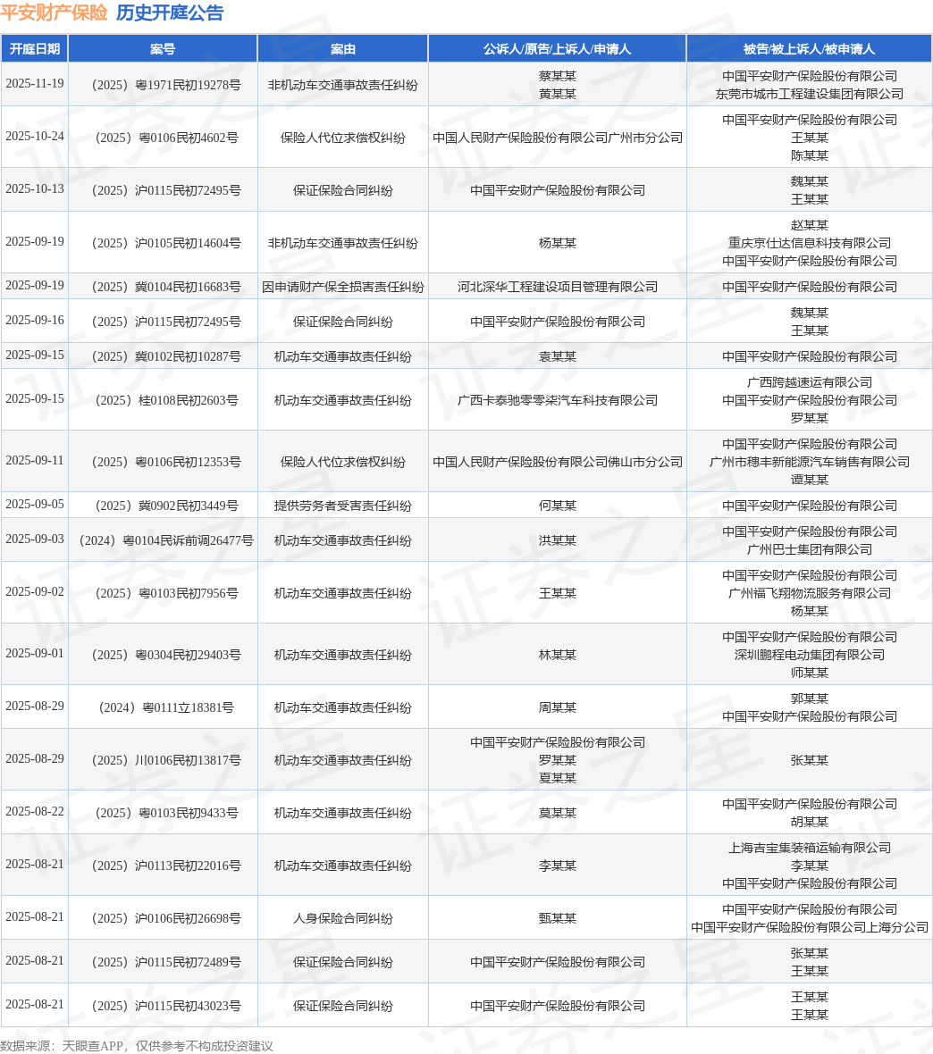Click the date 2025-09-01
Image resolution: width=933 pixels, height=1054 pixels.
35,653
